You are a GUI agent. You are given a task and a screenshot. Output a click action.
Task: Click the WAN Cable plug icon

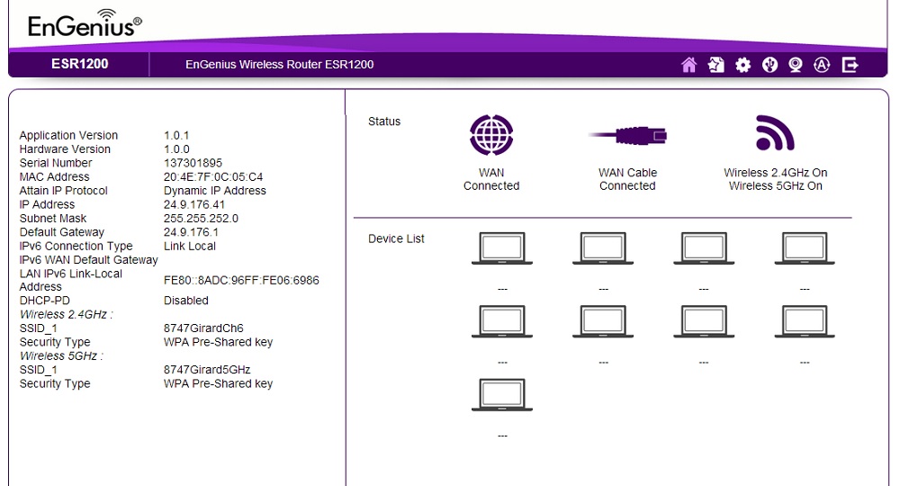pos(627,135)
